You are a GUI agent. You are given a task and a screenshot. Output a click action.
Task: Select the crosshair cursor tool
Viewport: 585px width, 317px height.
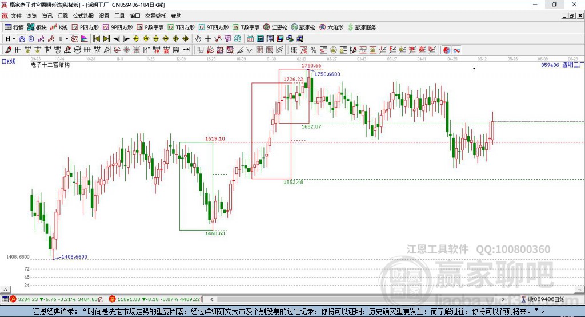click(208, 39)
